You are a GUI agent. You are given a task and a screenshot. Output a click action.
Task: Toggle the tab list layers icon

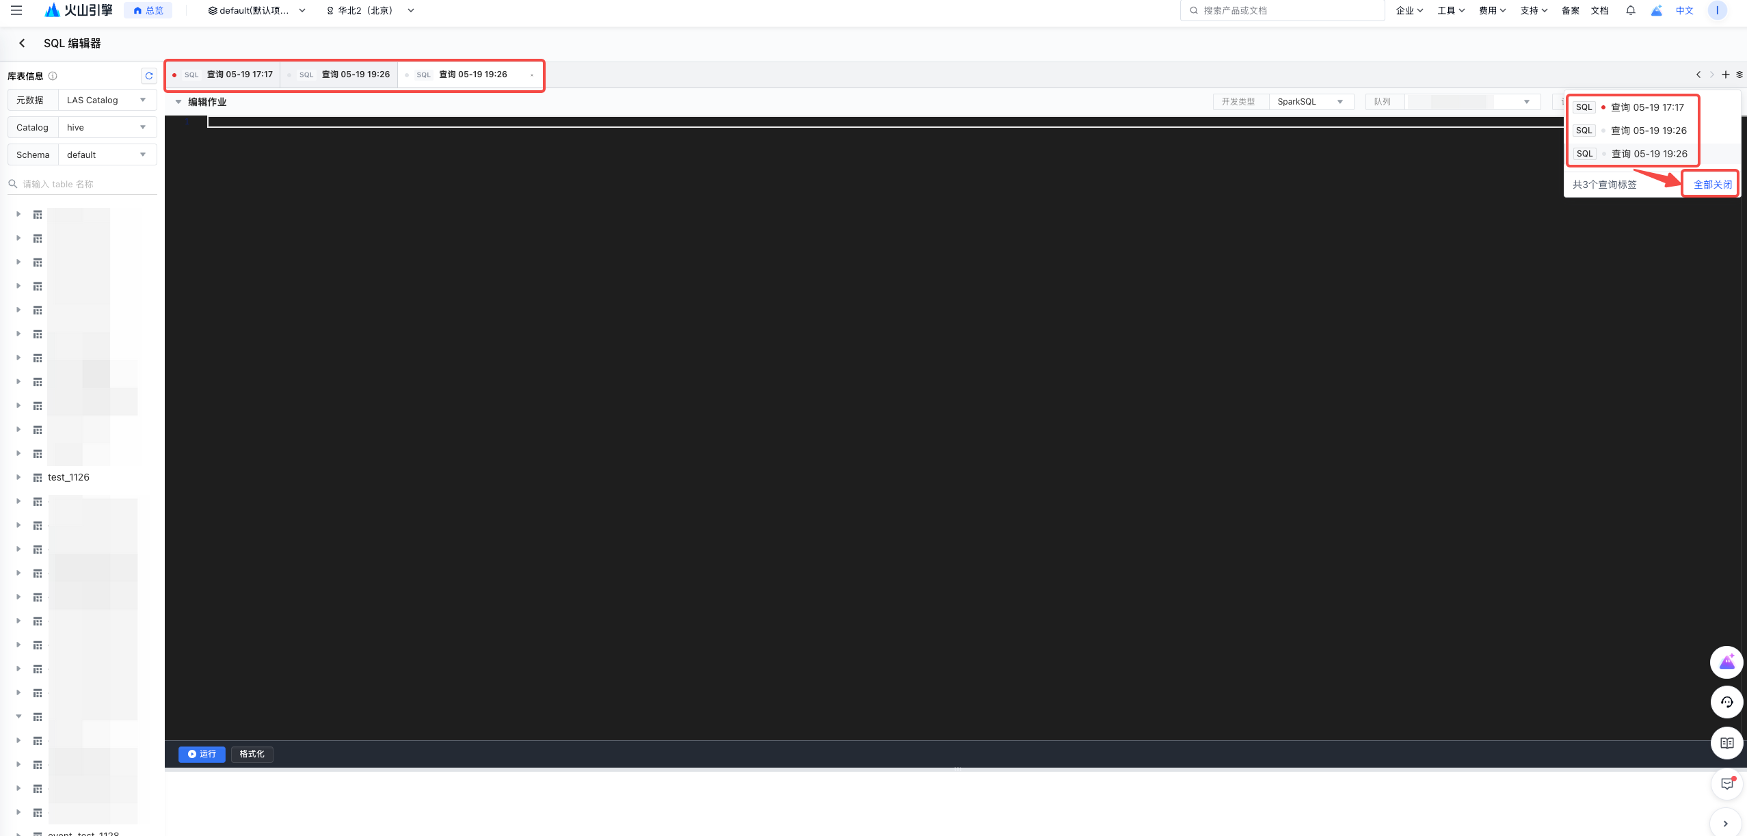1739,75
